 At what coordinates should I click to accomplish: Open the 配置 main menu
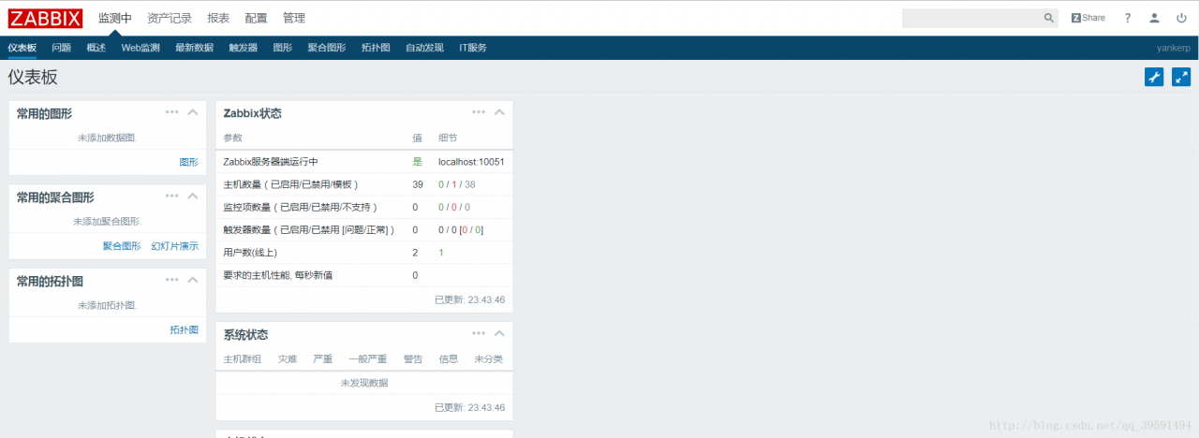[256, 18]
